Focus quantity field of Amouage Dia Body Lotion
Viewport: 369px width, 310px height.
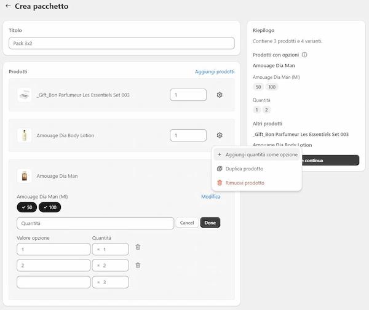188,135
